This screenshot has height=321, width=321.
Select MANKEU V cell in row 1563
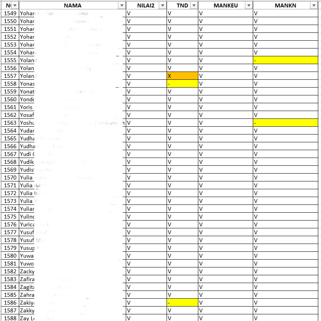click(x=225, y=123)
